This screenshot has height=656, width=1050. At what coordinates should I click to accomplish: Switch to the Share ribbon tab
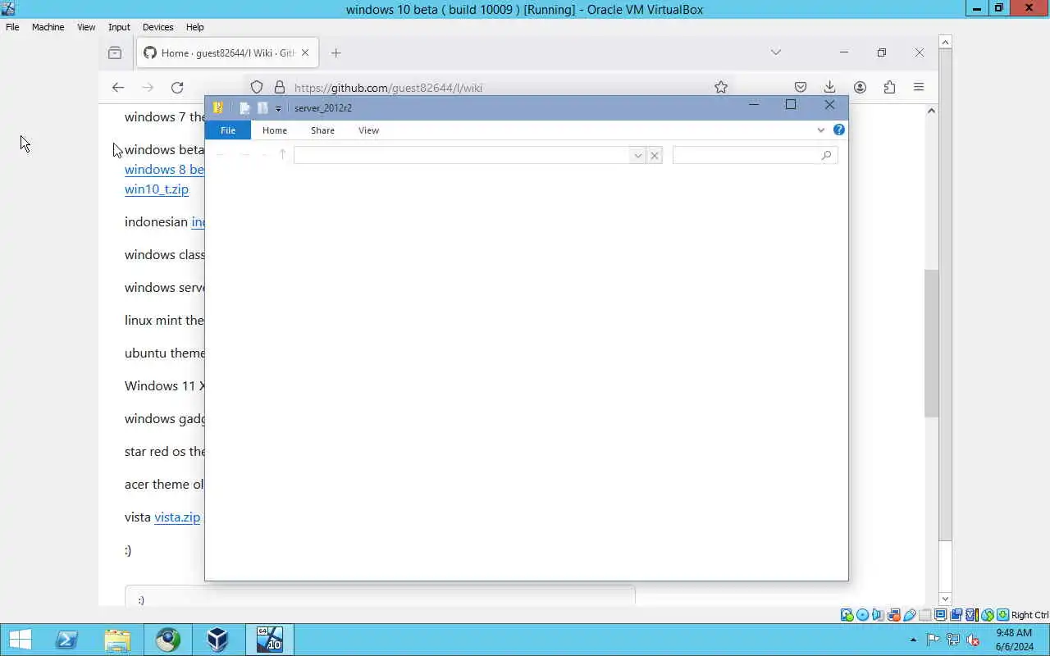pyautogui.click(x=322, y=130)
